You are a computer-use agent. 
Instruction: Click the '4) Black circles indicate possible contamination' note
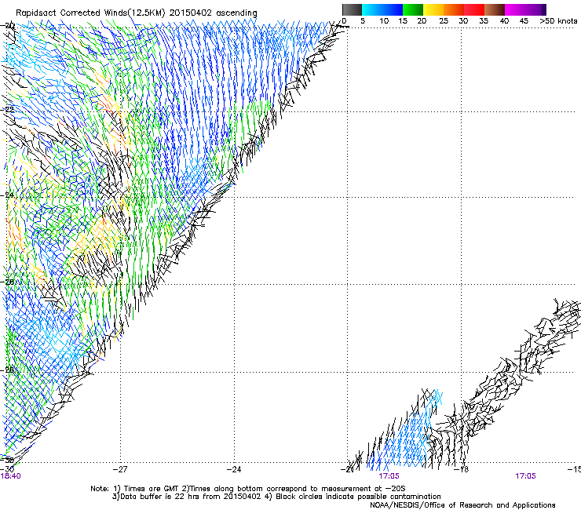(353, 497)
